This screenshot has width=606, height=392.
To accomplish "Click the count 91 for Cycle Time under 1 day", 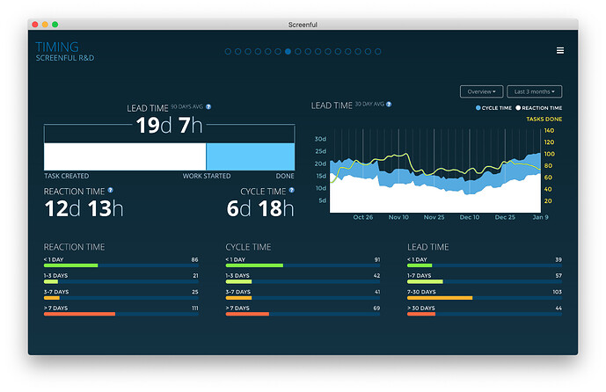I will (x=377, y=259).
